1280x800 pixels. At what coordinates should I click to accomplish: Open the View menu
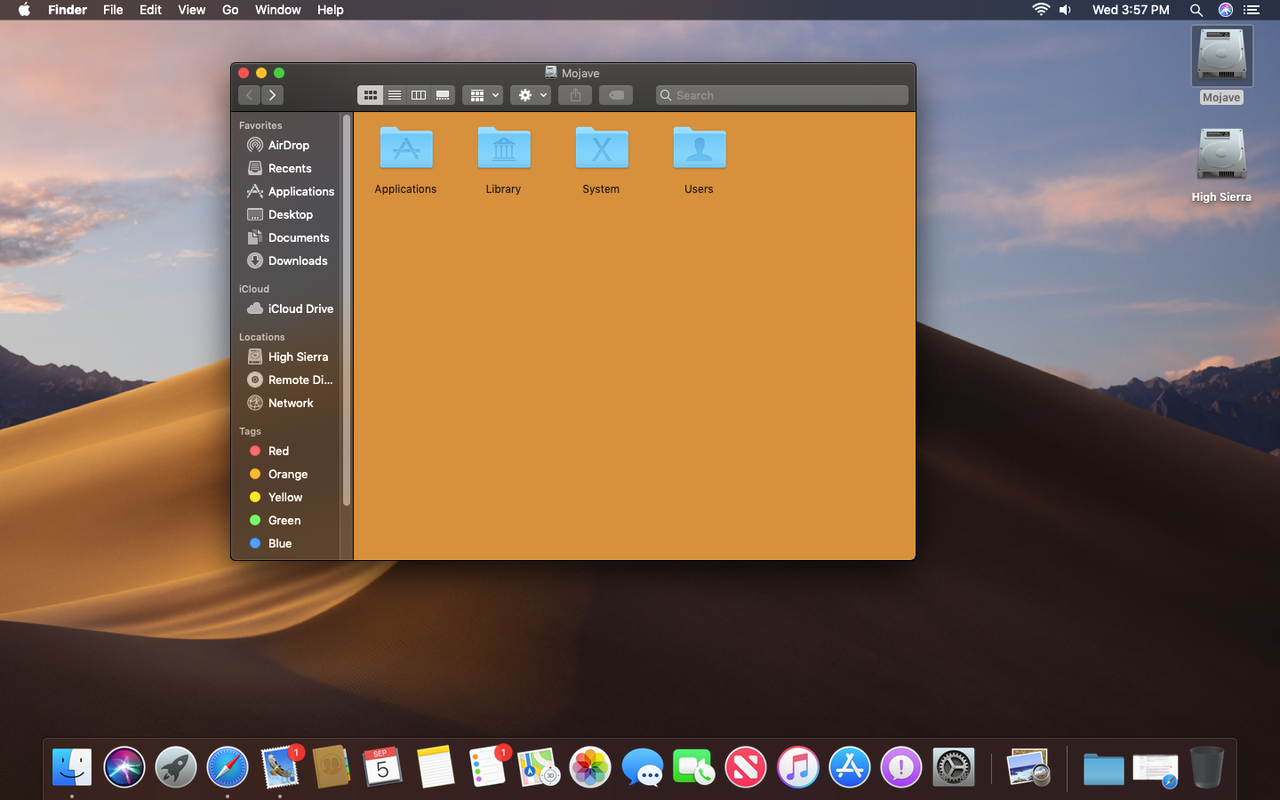[x=191, y=10]
